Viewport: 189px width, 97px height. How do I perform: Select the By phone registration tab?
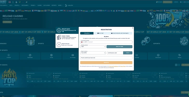pos(87,33)
